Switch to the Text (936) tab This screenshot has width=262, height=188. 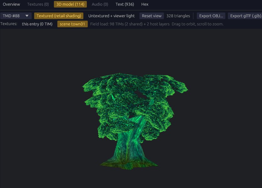tap(125, 4)
